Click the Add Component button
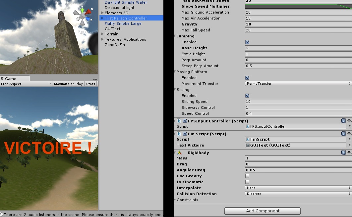The height and width of the screenshot is (217, 352). [262, 211]
